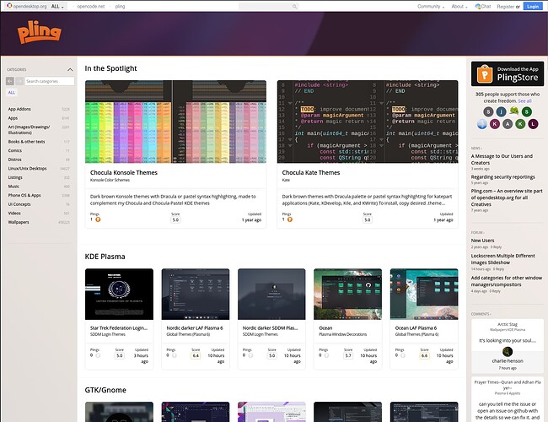The height and width of the screenshot is (422, 548).
Task: Open the opencode.net link in top bar
Action: click(x=91, y=6)
